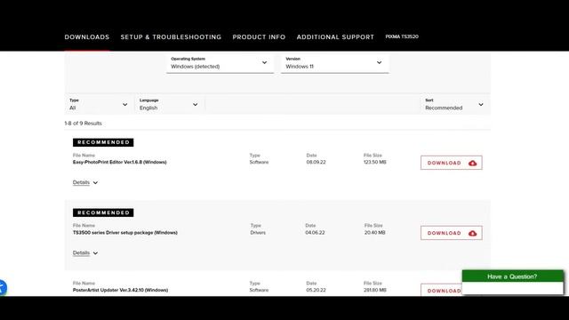Screen dimensions: 569x320
Task: Open the Language English dropdown
Action: pos(169,105)
